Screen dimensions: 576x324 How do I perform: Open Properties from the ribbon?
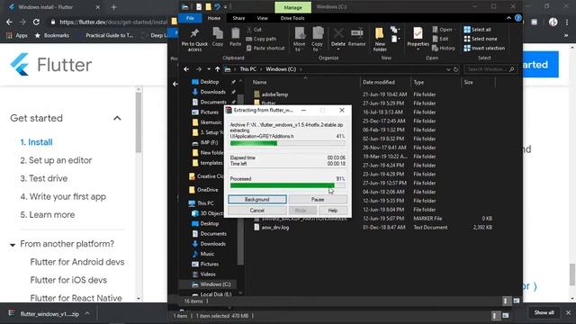point(418,38)
